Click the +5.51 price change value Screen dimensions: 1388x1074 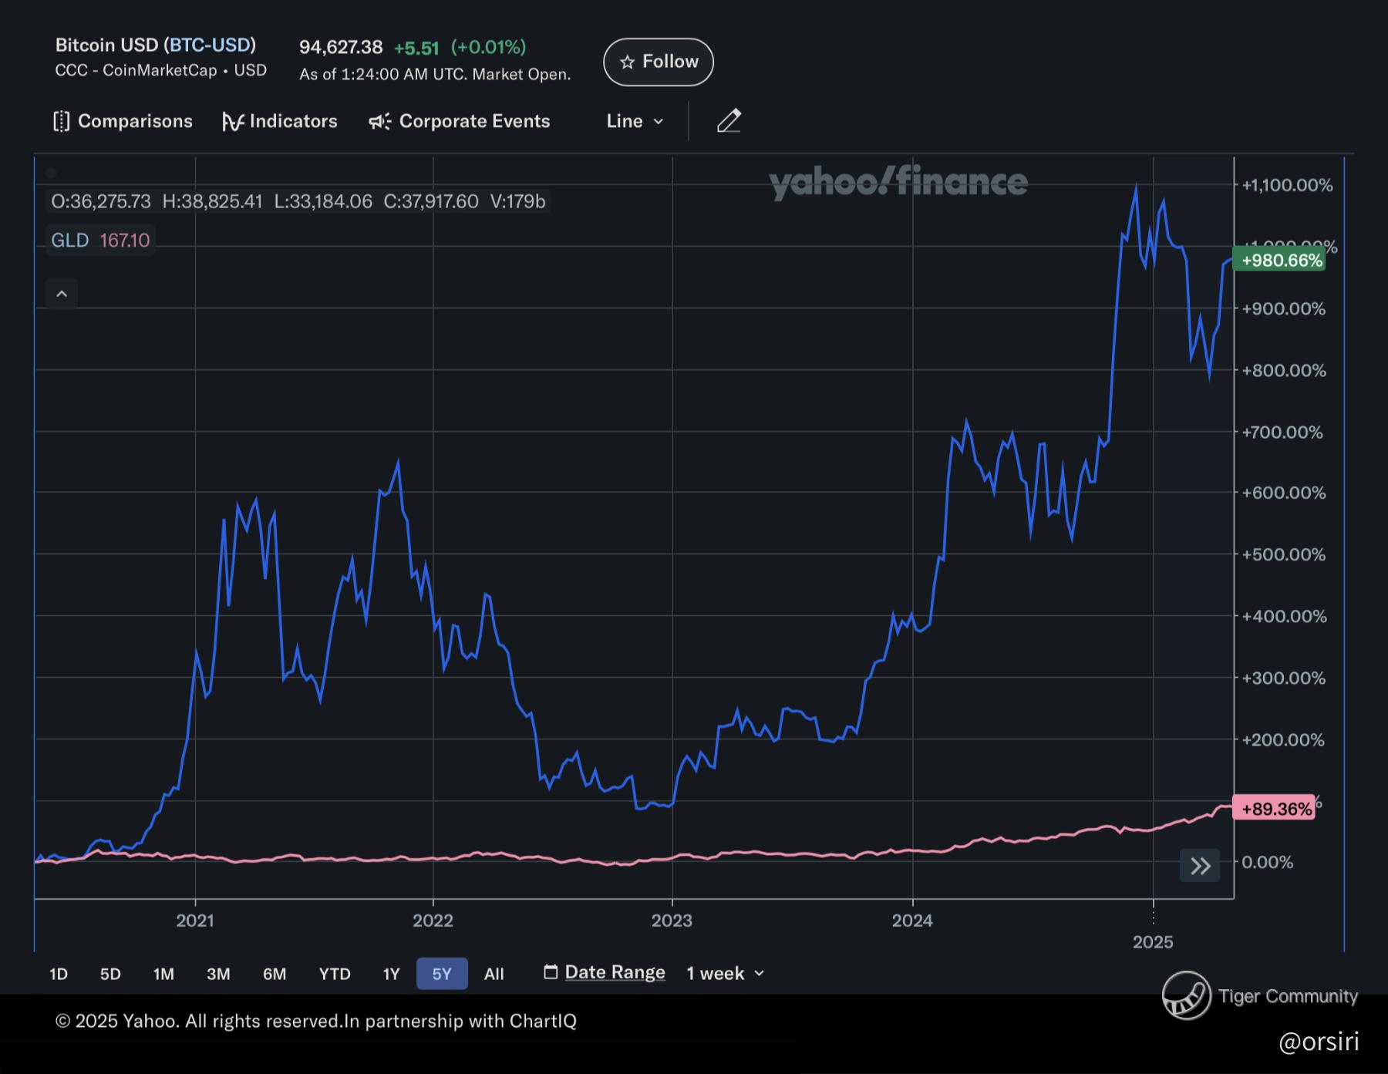click(416, 48)
